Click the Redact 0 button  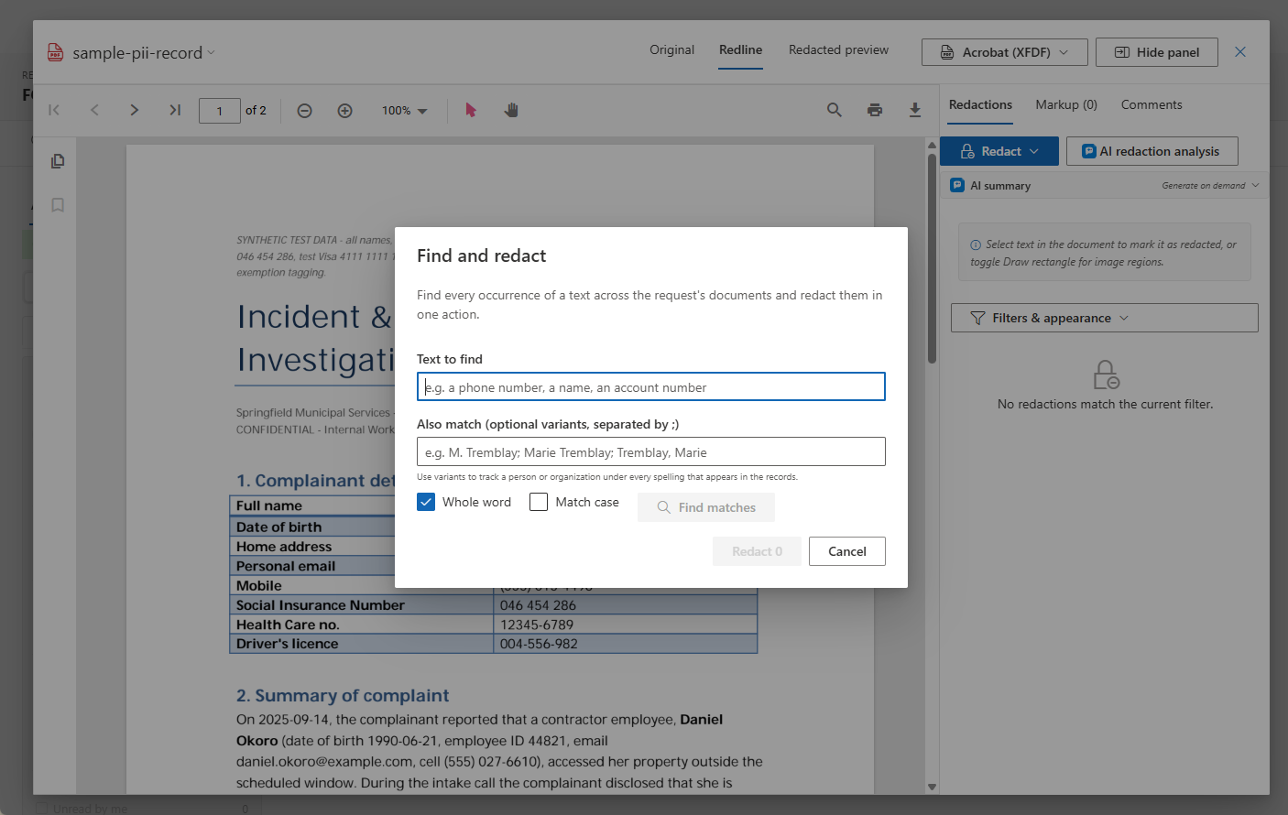coord(757,551)
